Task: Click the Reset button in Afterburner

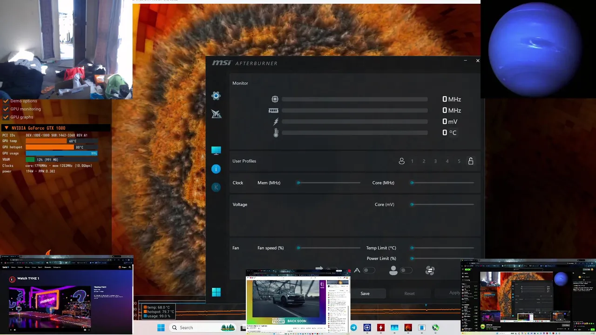Action: [x=409, y=294]
